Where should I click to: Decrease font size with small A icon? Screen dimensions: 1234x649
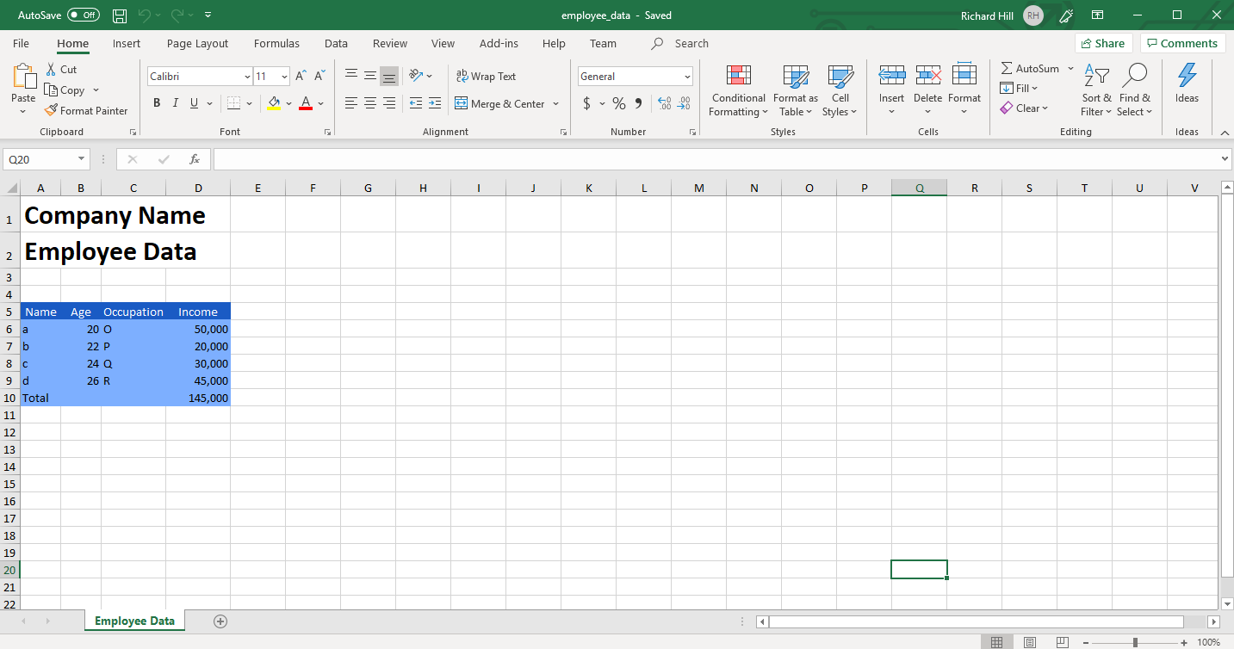pos(319,76)
